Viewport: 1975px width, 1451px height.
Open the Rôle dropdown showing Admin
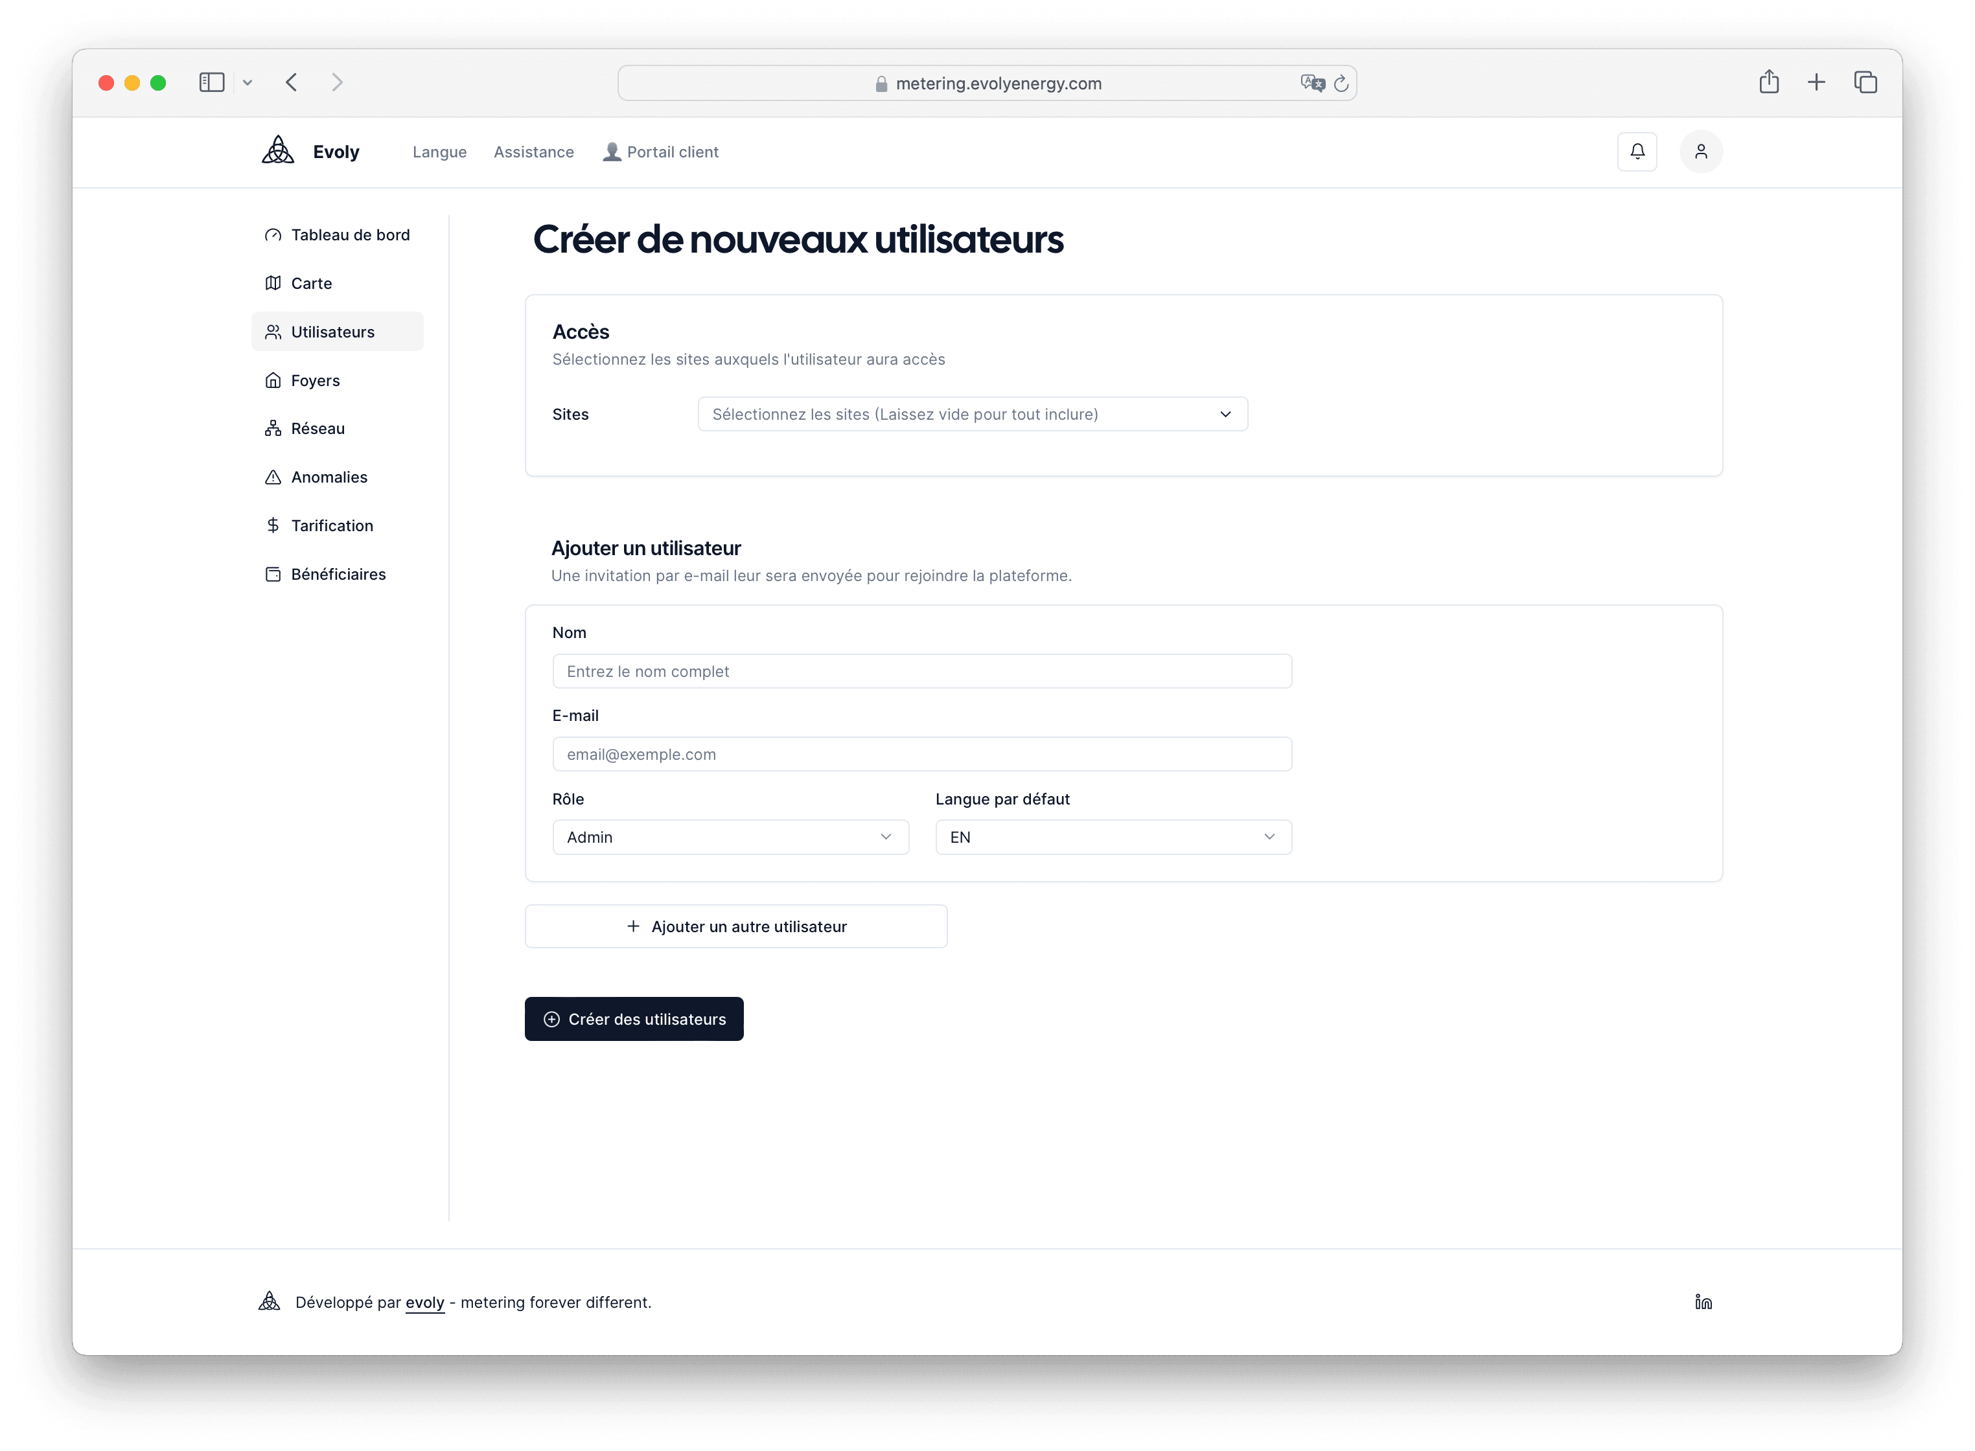[730, 837]
